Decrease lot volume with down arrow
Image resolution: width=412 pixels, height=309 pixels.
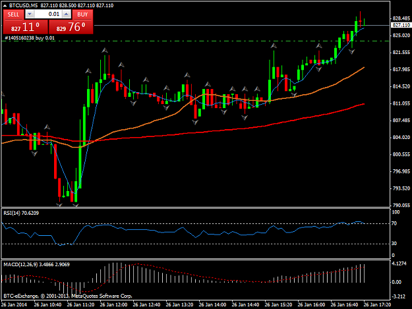click(x=30, y=14)
